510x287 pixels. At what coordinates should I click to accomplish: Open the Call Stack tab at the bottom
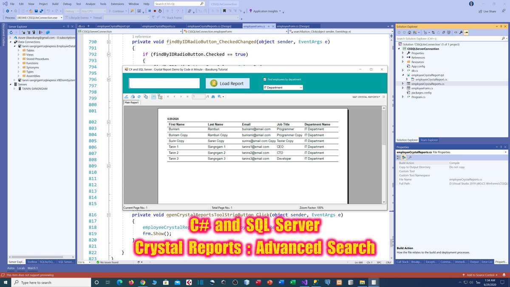(402, 262)
